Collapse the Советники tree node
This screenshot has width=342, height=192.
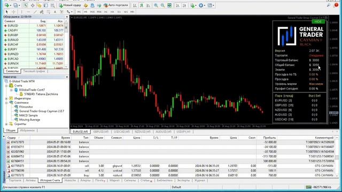6,102
